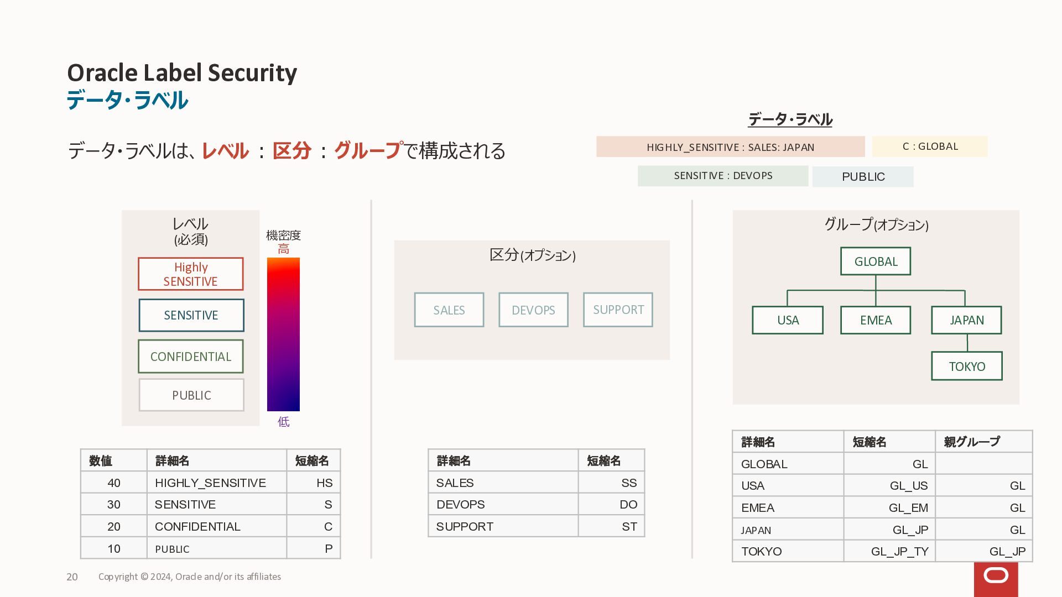Click the GL_JP_TY table cell

click(889, 551)
